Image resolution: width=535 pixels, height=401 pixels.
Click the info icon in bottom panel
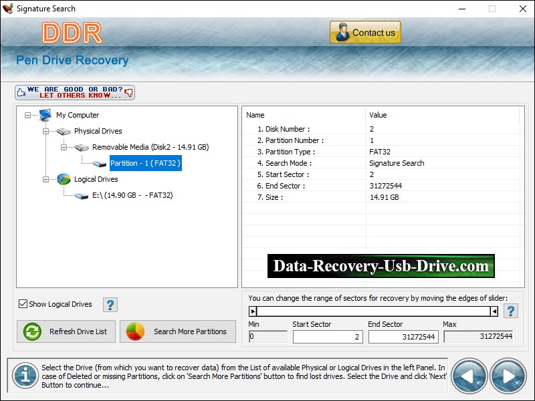(25, 376)
